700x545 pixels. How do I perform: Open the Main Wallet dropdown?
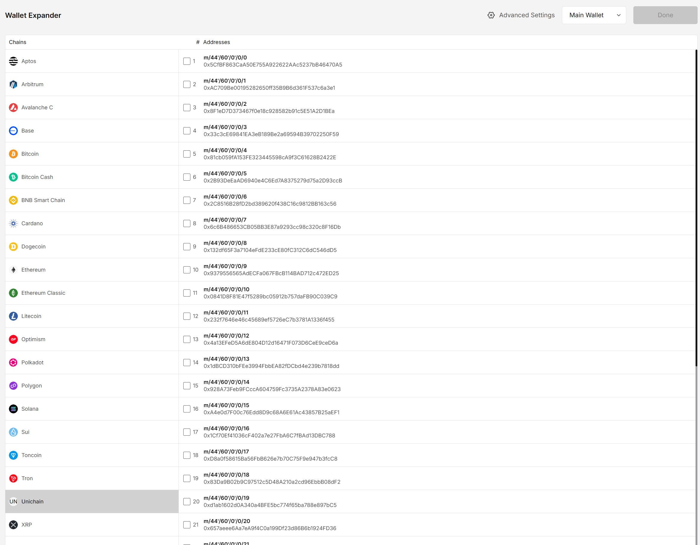(x=594, y=15)
